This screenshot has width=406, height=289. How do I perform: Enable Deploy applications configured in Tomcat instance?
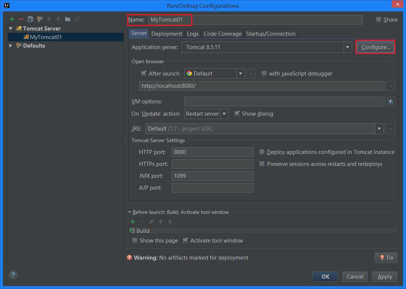(262, 152)
